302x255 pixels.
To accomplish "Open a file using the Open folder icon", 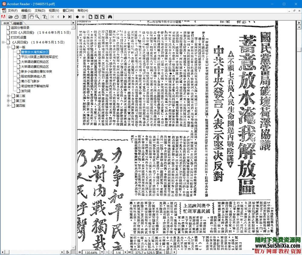I will [10, 17].
